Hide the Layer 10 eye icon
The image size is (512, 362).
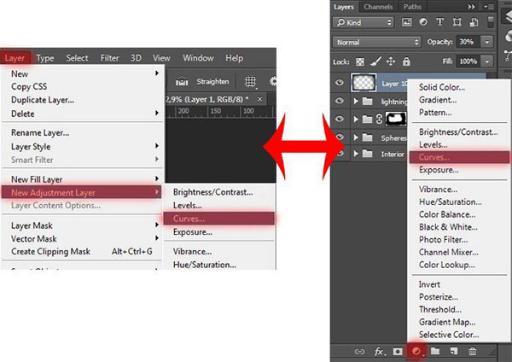[x=340, y=82]
